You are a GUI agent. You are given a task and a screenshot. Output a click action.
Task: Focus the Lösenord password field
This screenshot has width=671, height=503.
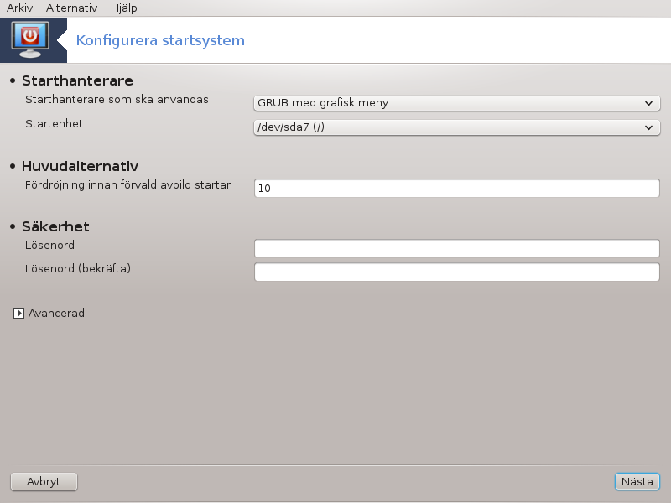[x=456, y=249]
